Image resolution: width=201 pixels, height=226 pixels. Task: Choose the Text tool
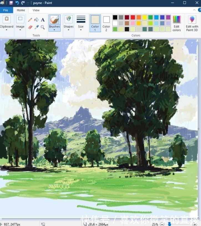tap(43, 20)
